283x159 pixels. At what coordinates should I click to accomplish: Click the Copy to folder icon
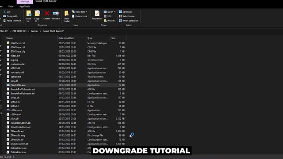tap(37, 14)
